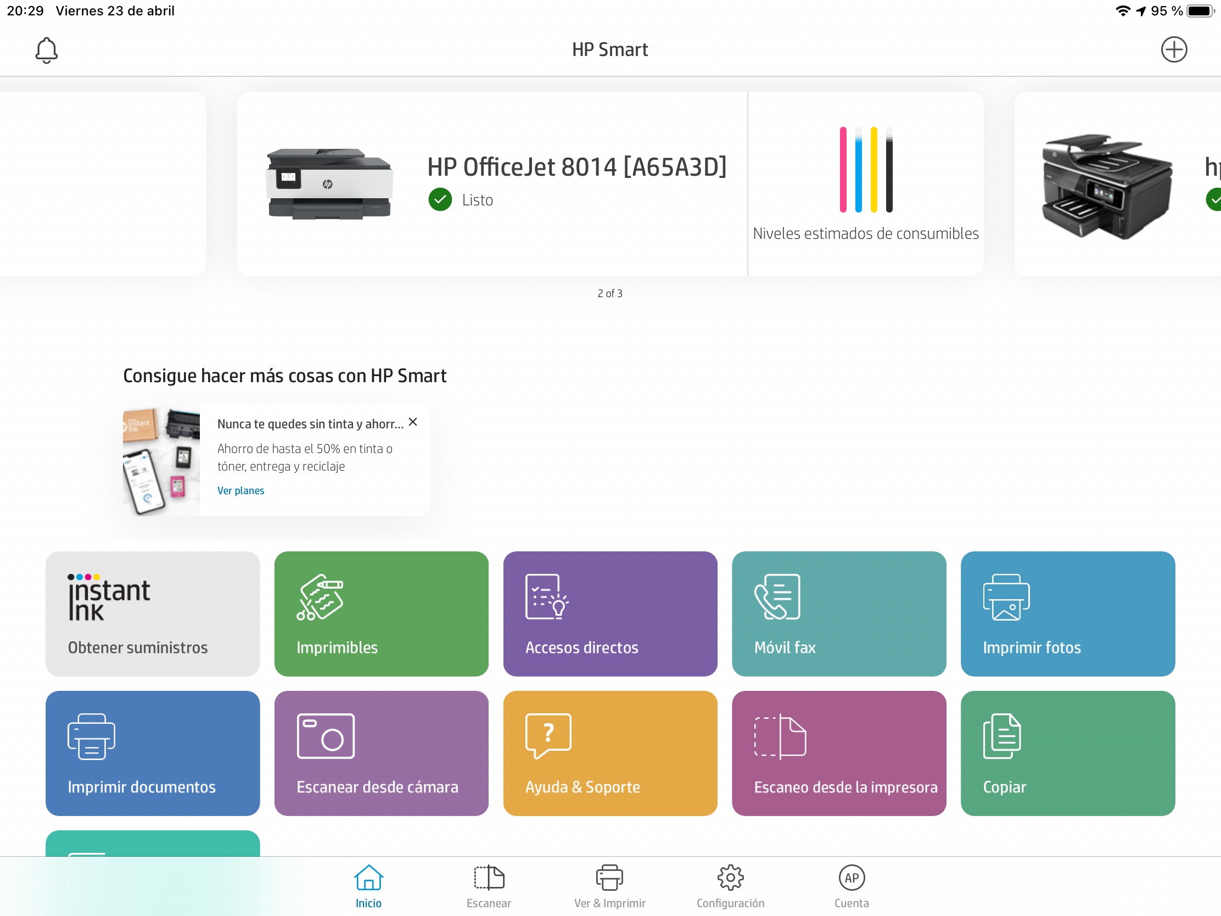Select the HP OfficeJet 8014 printer image
Image resolution: width=1221 pixels, height=916 pixels.
329,183
